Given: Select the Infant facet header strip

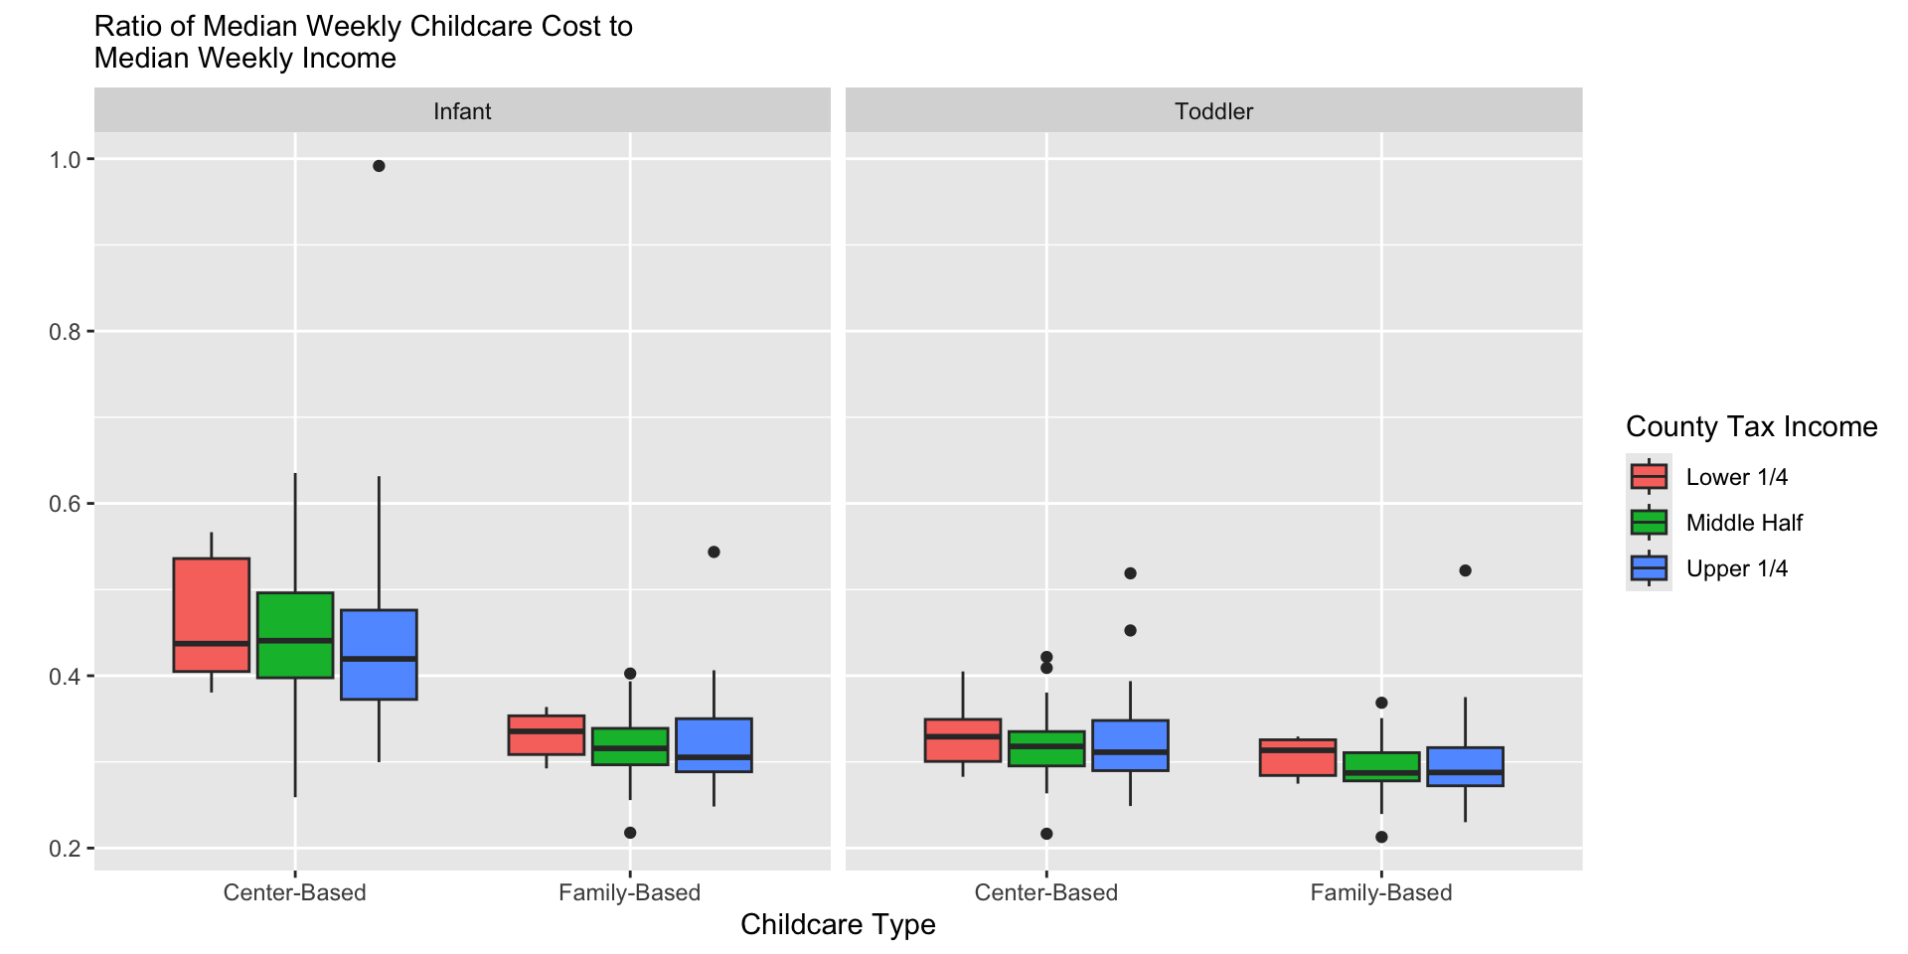Looking at the screenshot, I should coord(462,110).
